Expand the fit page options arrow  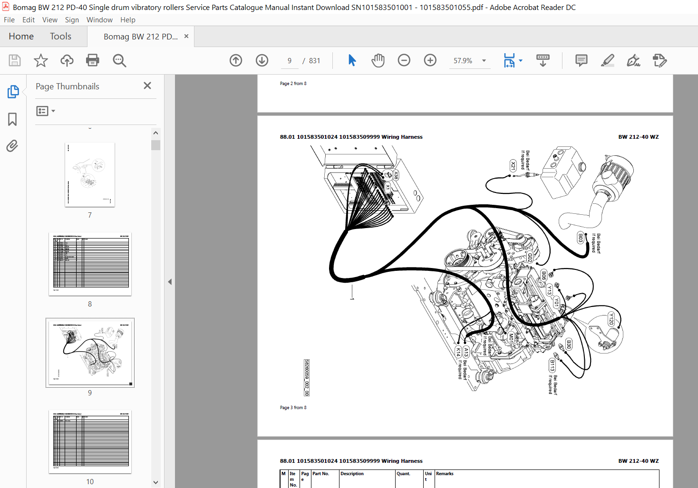coord(521,60)
